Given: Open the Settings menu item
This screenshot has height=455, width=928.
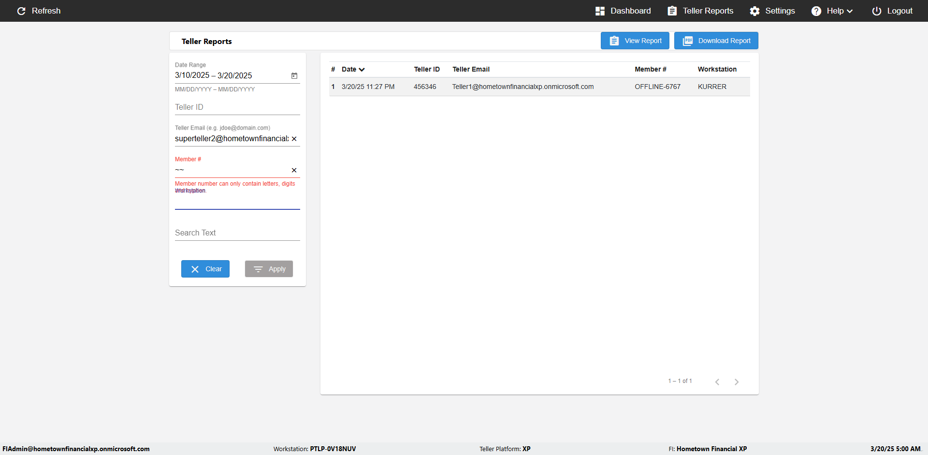Looking at the screenshot, I should click(772, 11).
